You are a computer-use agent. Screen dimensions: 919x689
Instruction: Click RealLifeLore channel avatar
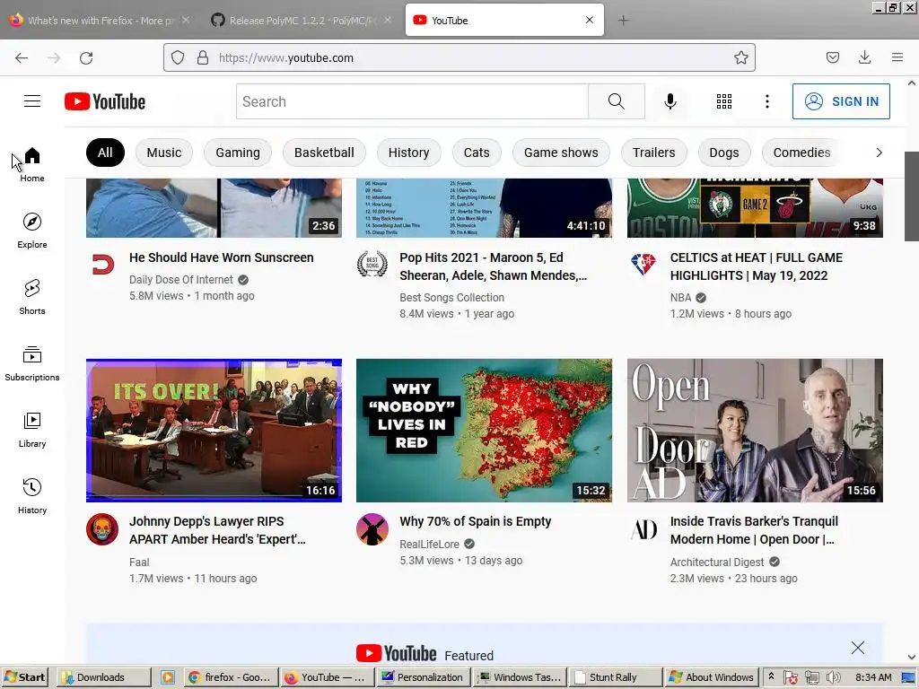[372, 529]
